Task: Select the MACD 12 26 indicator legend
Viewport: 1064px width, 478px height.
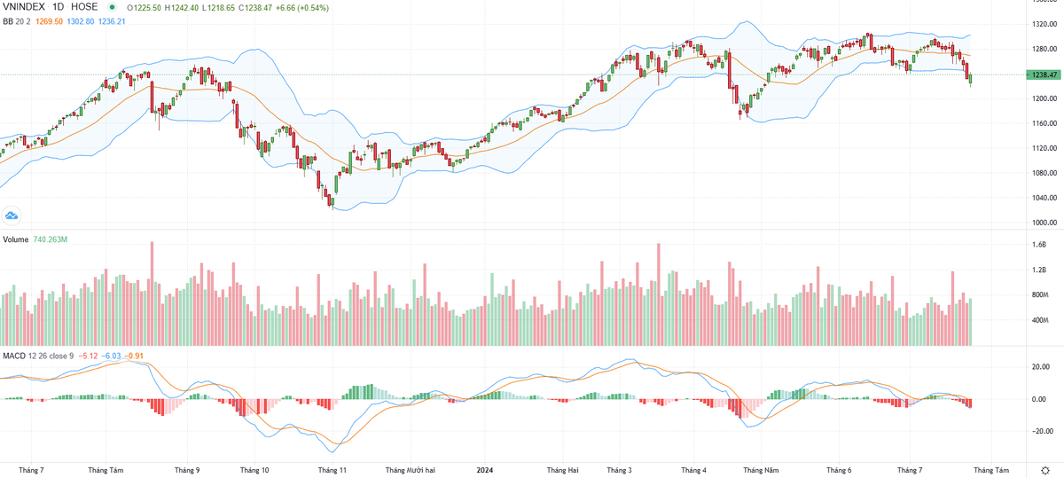Action: 35,356
